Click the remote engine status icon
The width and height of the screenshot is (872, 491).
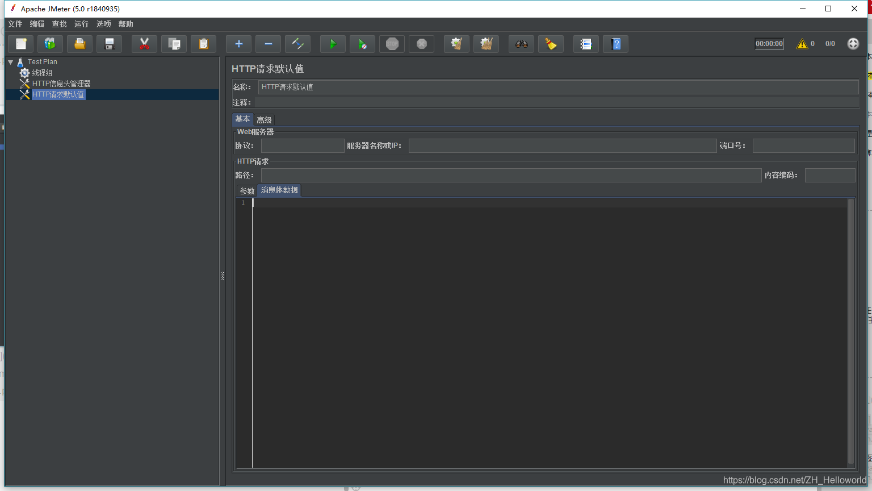[853, 44]
